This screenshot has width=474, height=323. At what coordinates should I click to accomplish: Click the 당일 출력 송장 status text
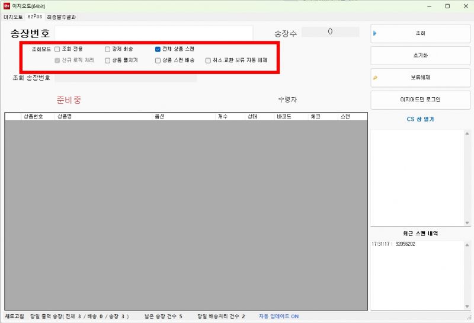coord(79,316)
